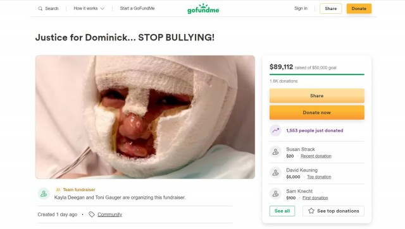This screenshot has height=229, width=405.
Task: Click Susan Strack's donor avatar icon
Action: coord(276,152)
